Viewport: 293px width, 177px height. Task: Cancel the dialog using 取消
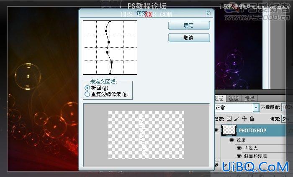[189, 38]
